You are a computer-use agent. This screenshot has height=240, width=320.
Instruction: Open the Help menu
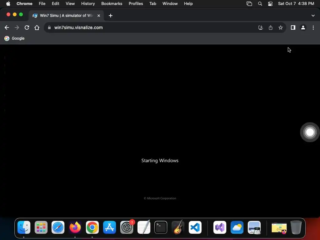(x=188, y=4)
